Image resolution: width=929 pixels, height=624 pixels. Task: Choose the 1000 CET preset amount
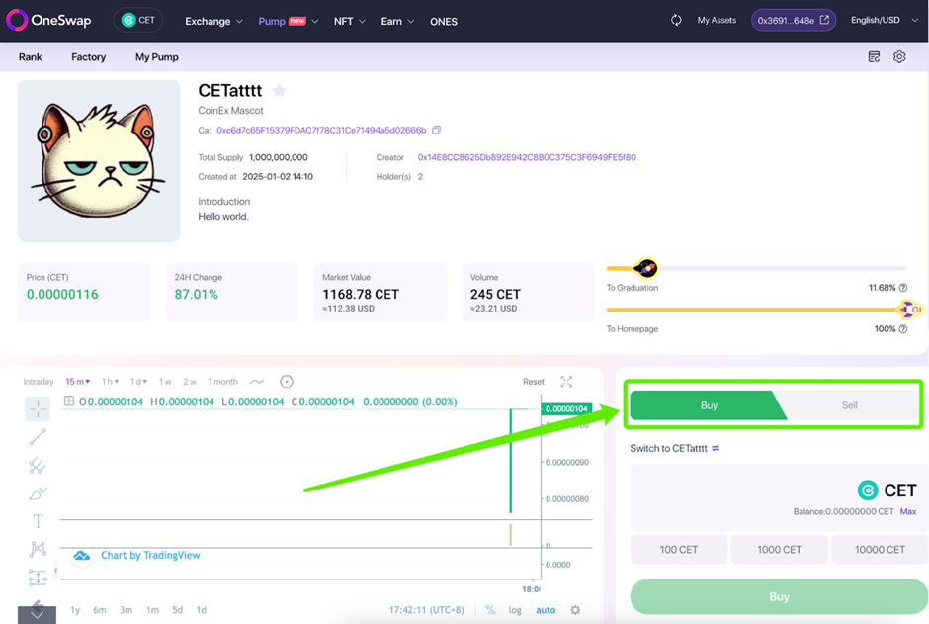tap(779, 549)
